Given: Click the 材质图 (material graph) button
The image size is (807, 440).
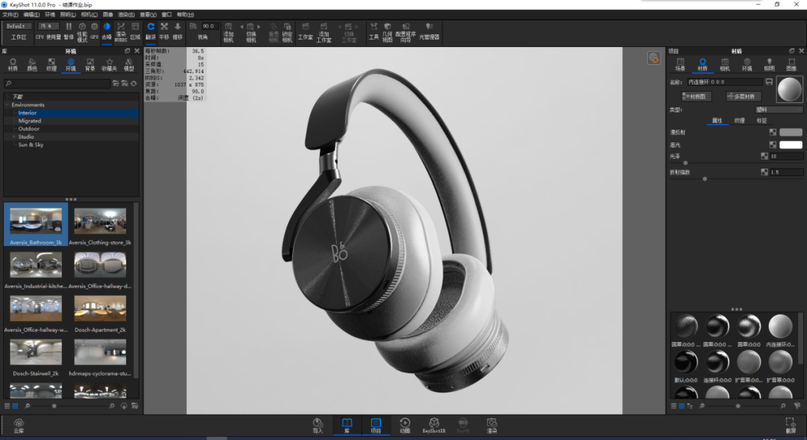Looking at the screenshot, I should (697, 96).
